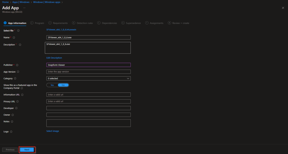Screen dimensions: 288x154
Task: Click the info icon next to Notes
Action: 12,121
